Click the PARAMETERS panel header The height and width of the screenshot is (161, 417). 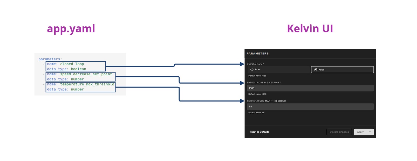[x=257, y=54]
